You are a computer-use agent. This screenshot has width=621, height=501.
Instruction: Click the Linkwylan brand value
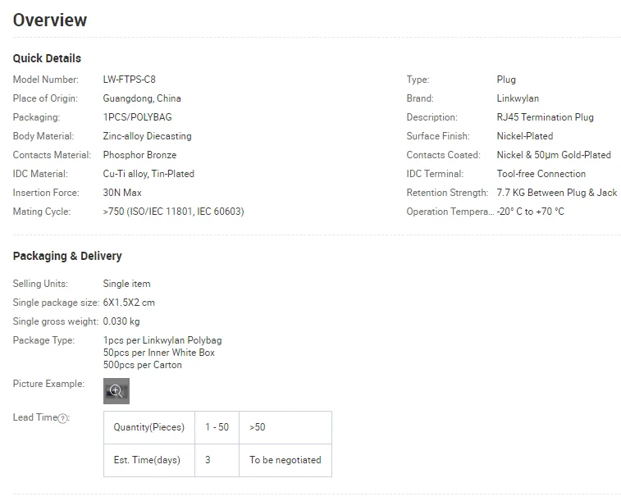tap(518, 98)
